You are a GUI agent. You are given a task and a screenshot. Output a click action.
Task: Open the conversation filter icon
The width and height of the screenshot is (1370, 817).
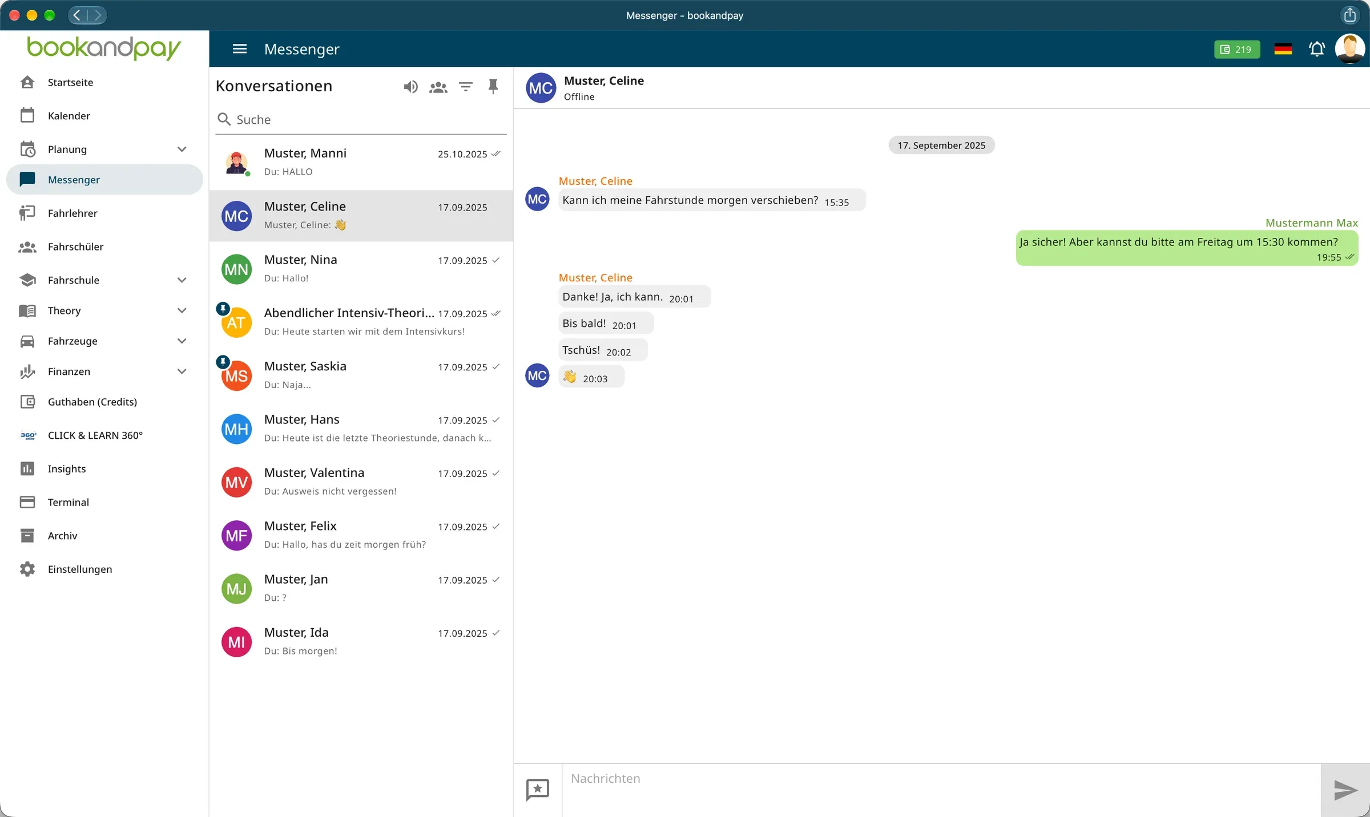[x=466, y=87]
